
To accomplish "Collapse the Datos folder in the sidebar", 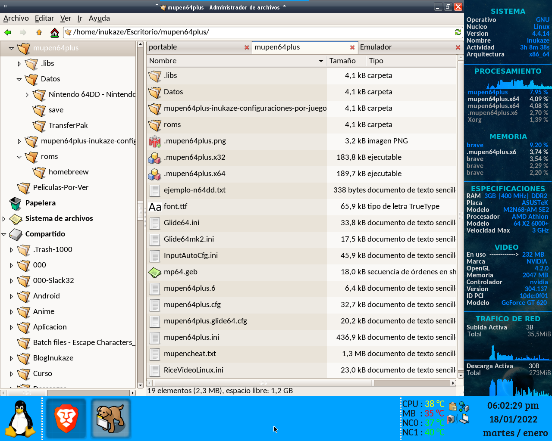I will (19, 79).
